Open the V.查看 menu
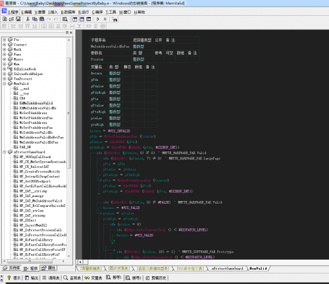 tap(39, 12)
